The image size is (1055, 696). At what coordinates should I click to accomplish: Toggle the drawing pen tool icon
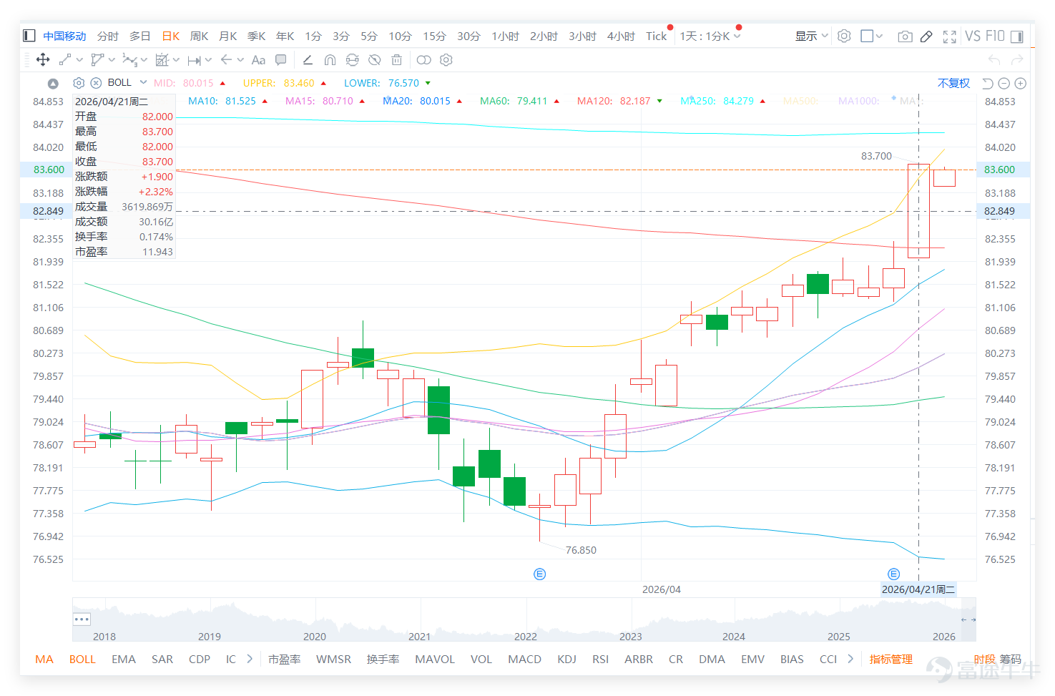[926, 36]
